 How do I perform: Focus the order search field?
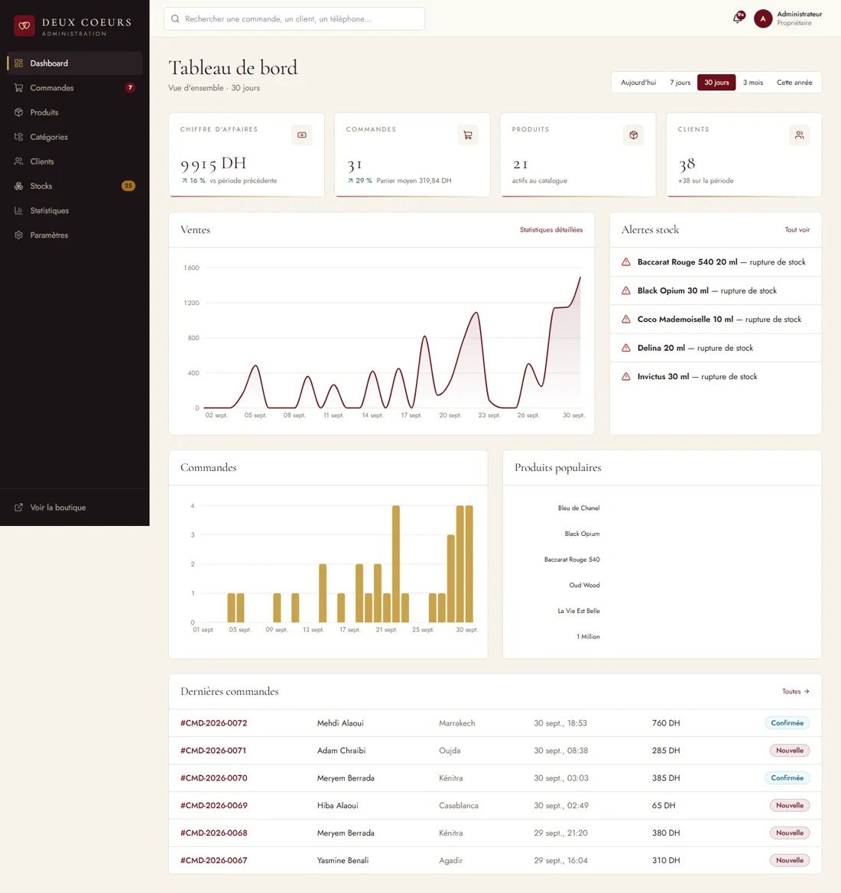294,19
